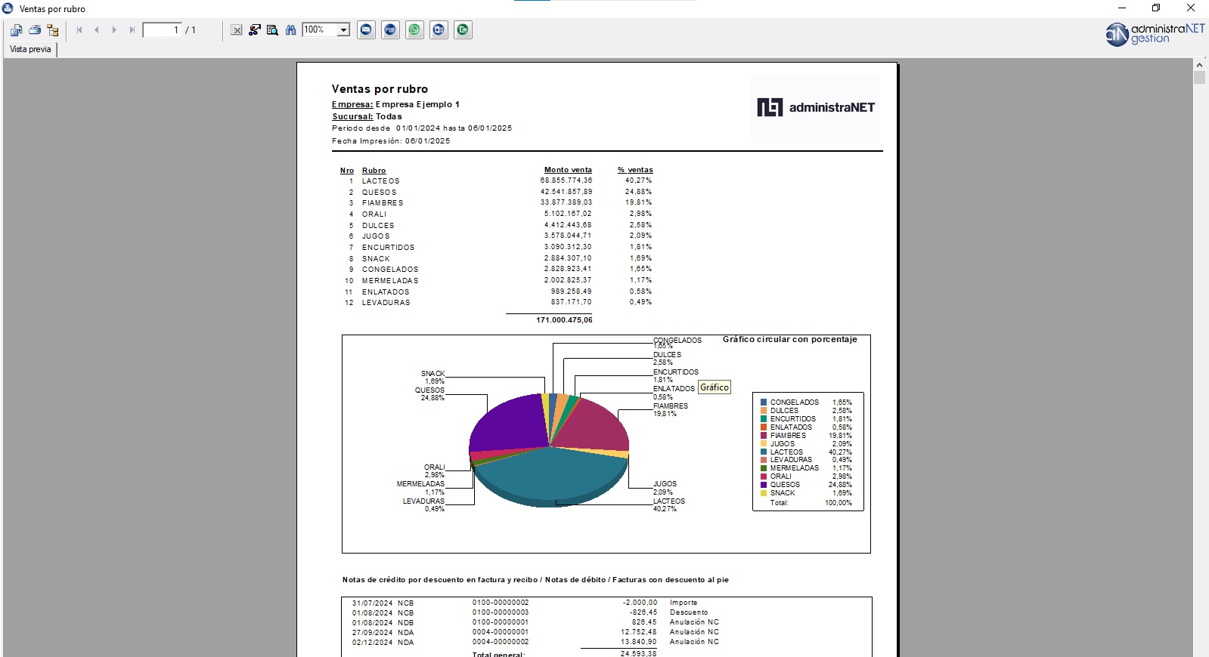Click the Rubro column header
This screenshot has height=657, width=1209.
[x=374, y=171]
